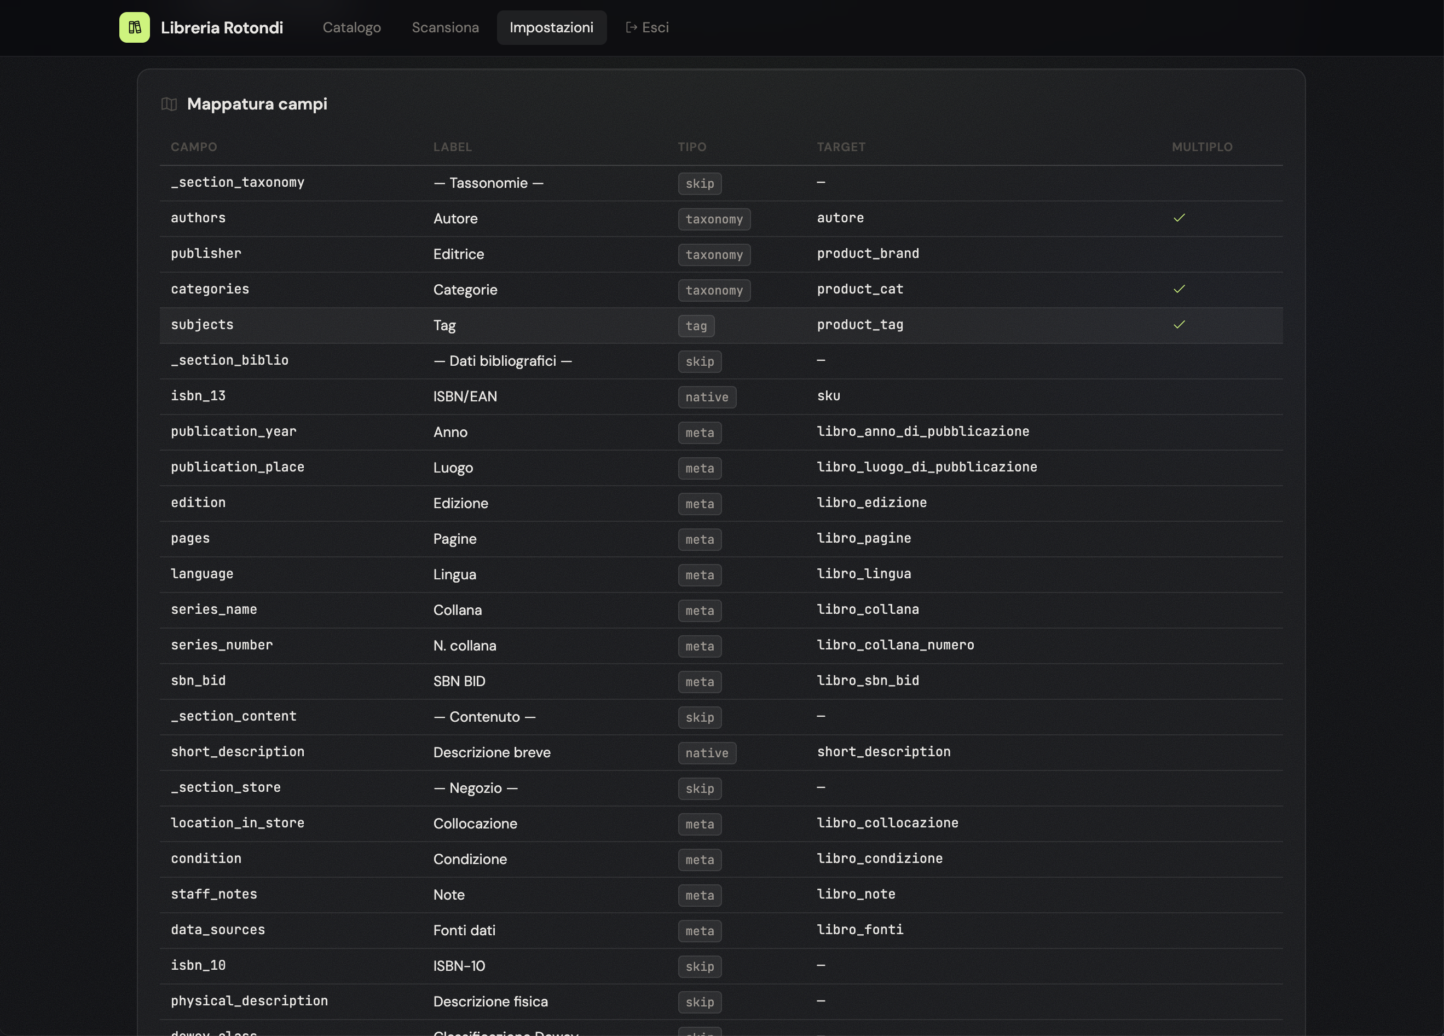The height and width of the screenshot is (1036, 1444).
Task: Select the categories field name
Action: pos(210,289)
